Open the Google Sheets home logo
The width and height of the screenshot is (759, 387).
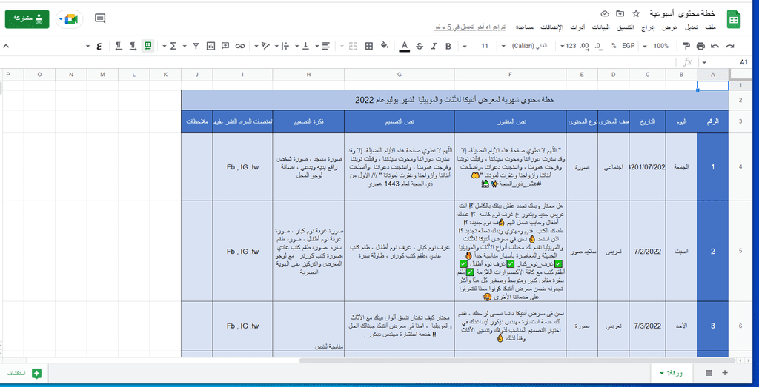point(734,20)
